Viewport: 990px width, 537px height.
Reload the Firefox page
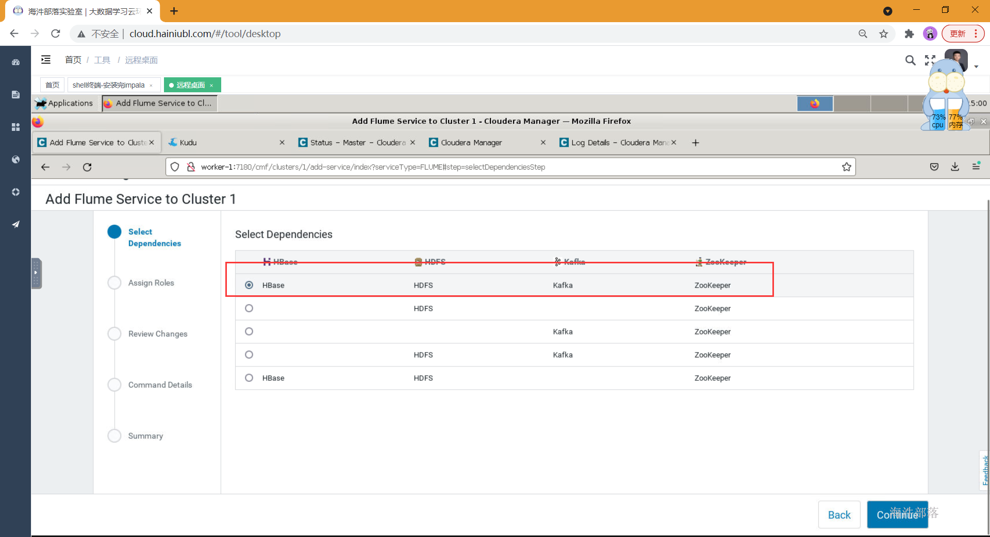pyautogui.click(x=87, y=167)
